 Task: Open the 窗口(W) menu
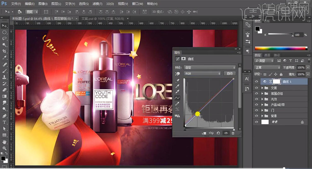(137, 4)
